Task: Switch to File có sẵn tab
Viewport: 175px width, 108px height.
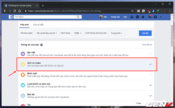Action: (38, 25)
